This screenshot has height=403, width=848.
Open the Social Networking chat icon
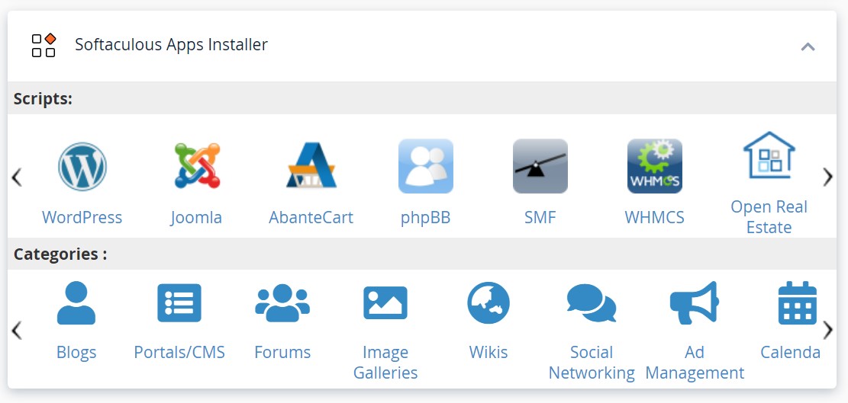click(x=592, y=302)
